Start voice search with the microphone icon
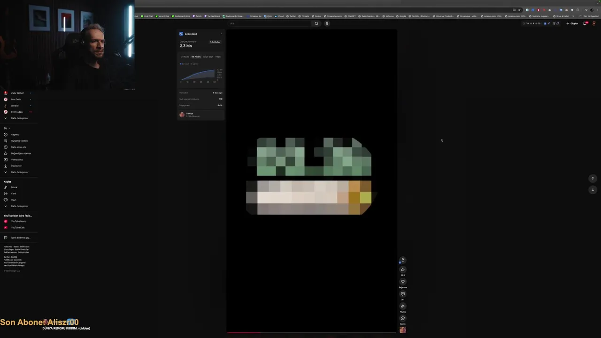601x338 pixels. point(327,23)
